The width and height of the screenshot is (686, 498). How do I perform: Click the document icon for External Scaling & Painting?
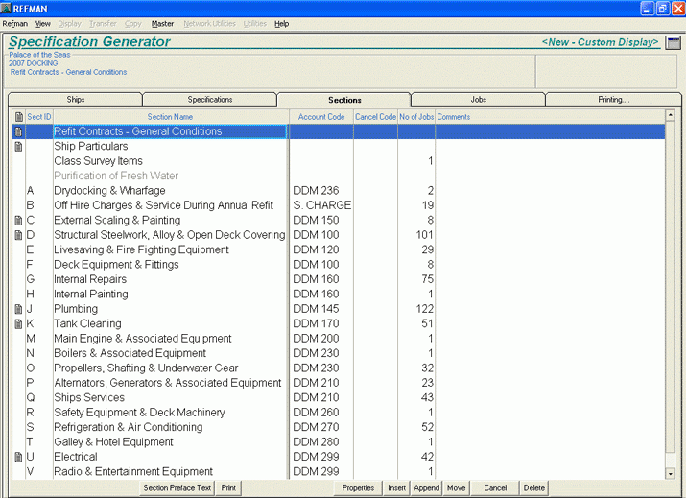pos(18,221)
